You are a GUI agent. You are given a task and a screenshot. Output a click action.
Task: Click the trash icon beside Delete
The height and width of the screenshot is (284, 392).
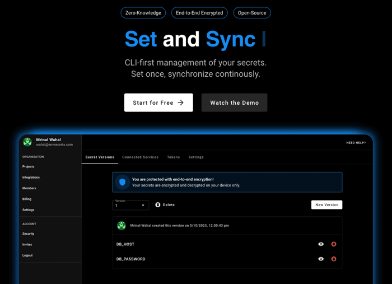click(158, 205)
